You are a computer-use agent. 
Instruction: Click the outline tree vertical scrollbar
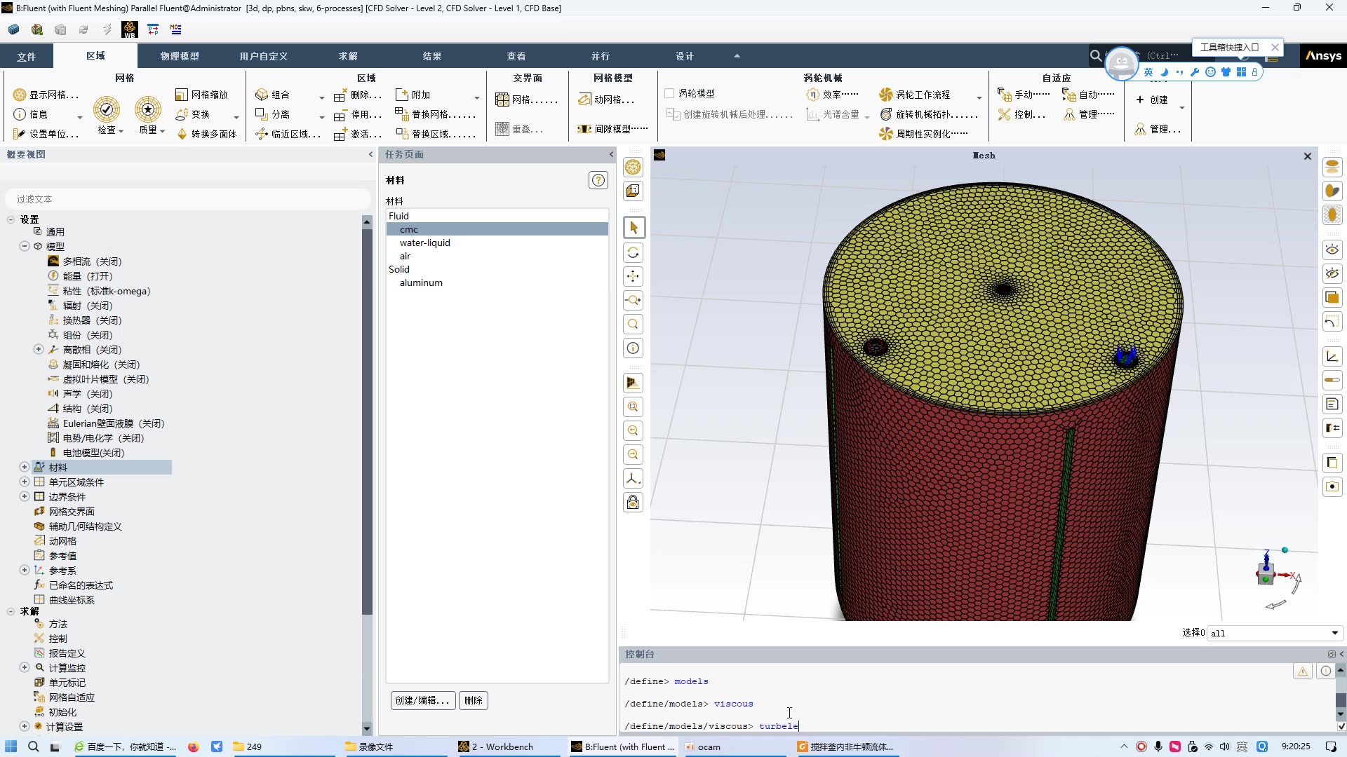pos(366,421)
